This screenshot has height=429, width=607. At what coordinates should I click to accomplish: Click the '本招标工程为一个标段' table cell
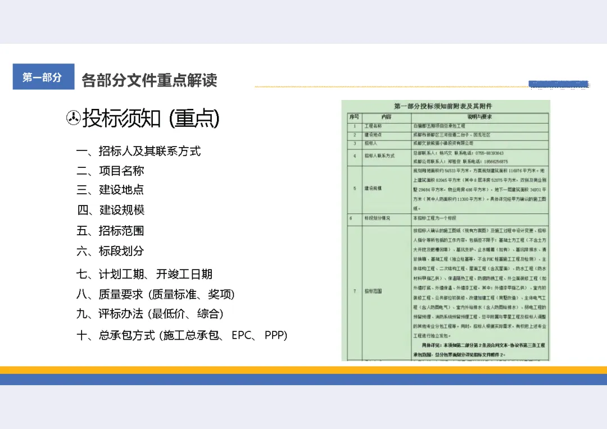tap(479, 218)
